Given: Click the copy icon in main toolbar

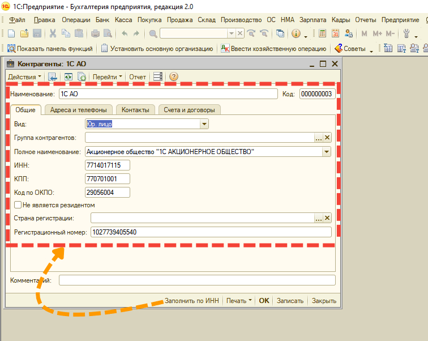Looking at the screenshot, I should tap(66, 33).
